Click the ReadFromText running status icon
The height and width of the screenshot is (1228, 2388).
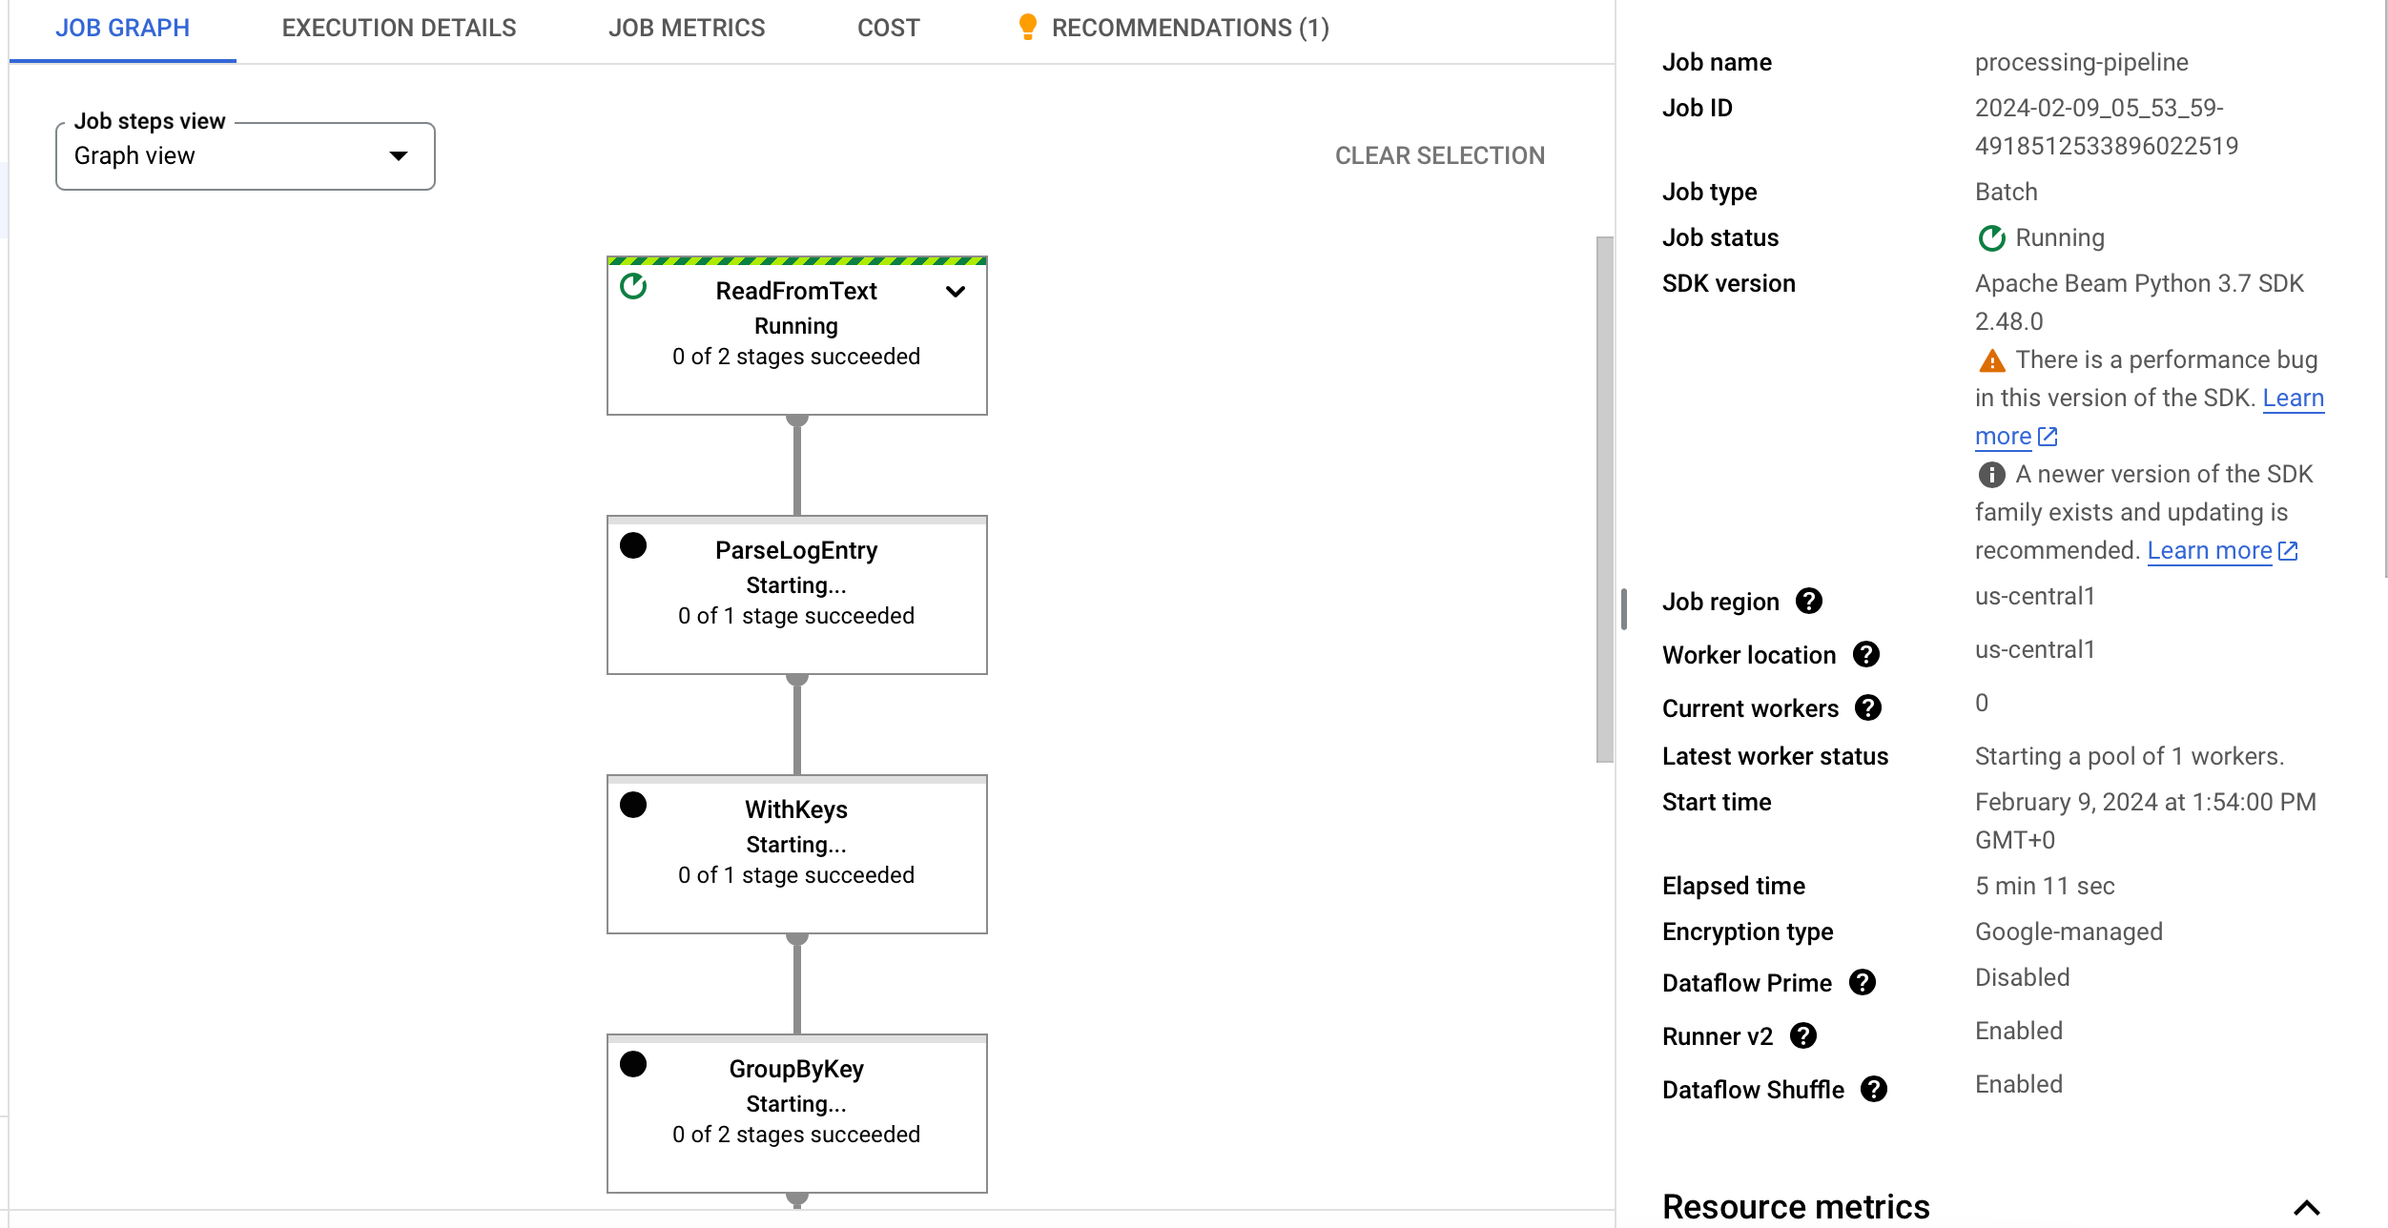633,286
